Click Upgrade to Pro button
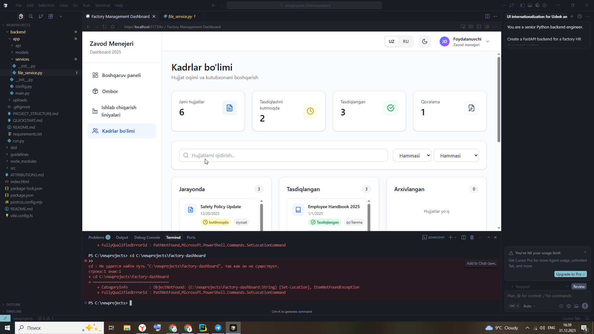 click(570, 274)
